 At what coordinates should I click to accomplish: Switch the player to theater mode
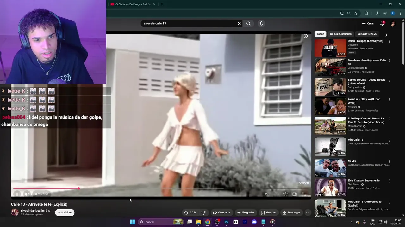point(295,194)
